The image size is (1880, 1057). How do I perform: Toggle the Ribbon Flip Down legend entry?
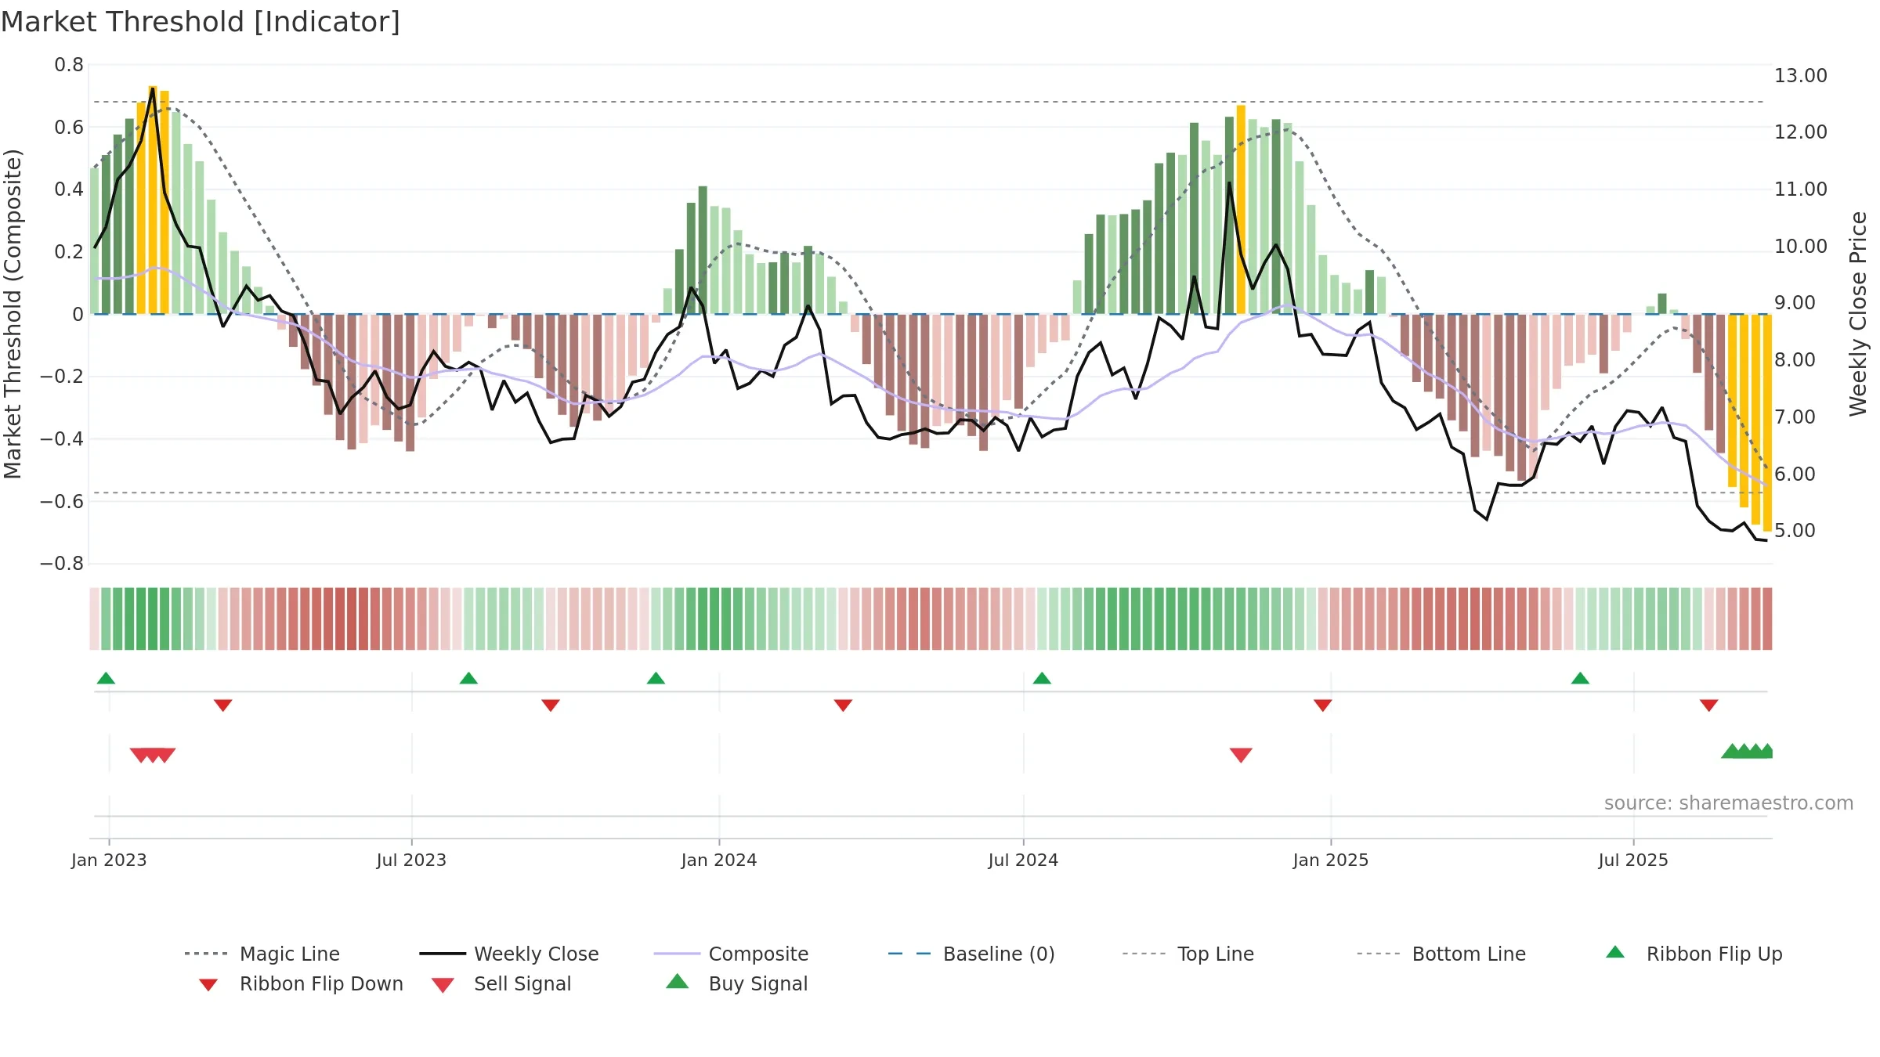[300, 983]
